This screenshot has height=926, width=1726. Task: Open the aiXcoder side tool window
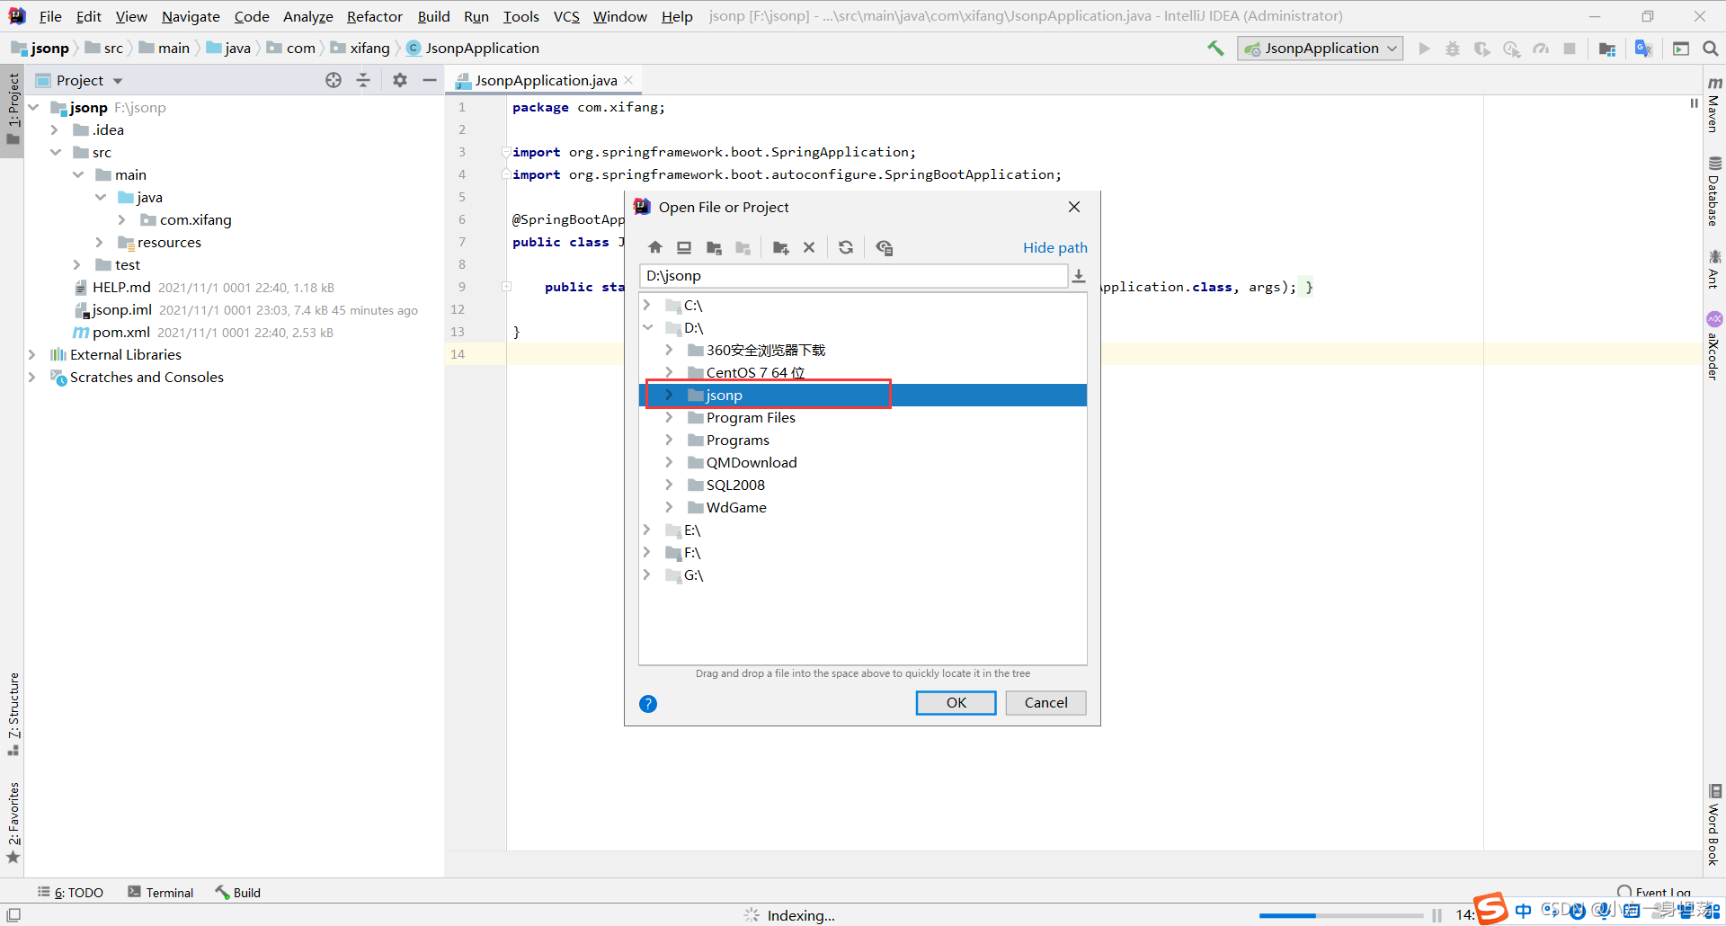pos(1714,345)
